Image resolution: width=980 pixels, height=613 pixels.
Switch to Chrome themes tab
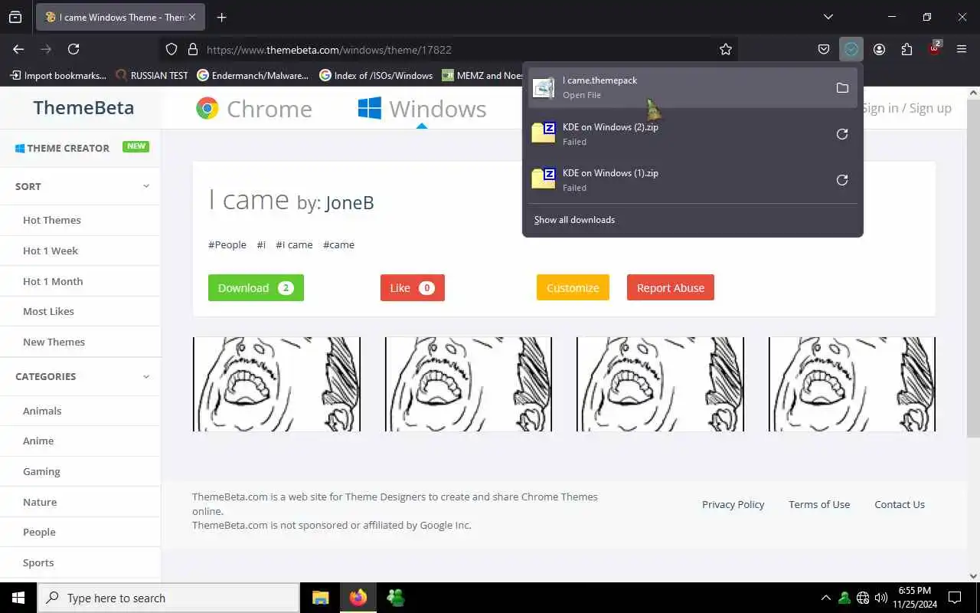tap(253, 109)
